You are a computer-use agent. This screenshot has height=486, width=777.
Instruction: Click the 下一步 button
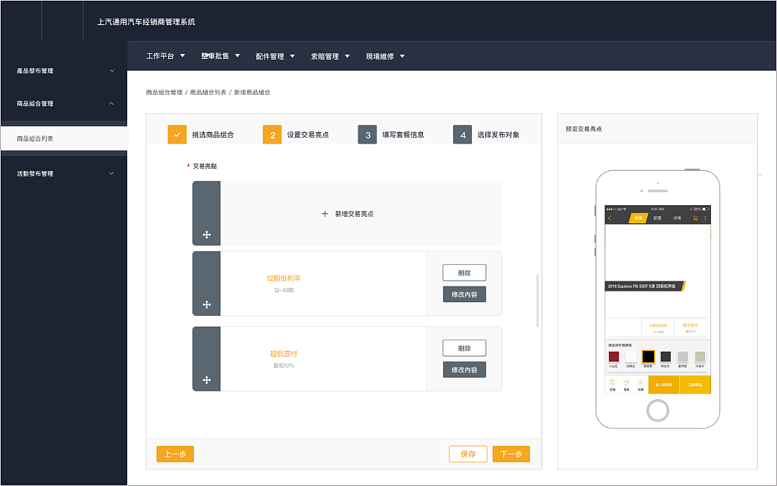tap(511, 454)
